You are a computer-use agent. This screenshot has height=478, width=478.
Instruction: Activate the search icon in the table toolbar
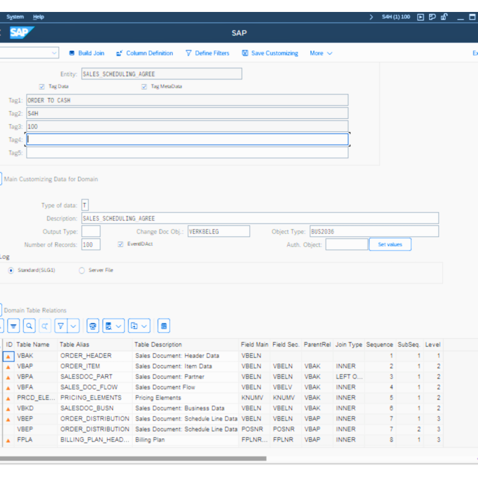coord(29,326)
